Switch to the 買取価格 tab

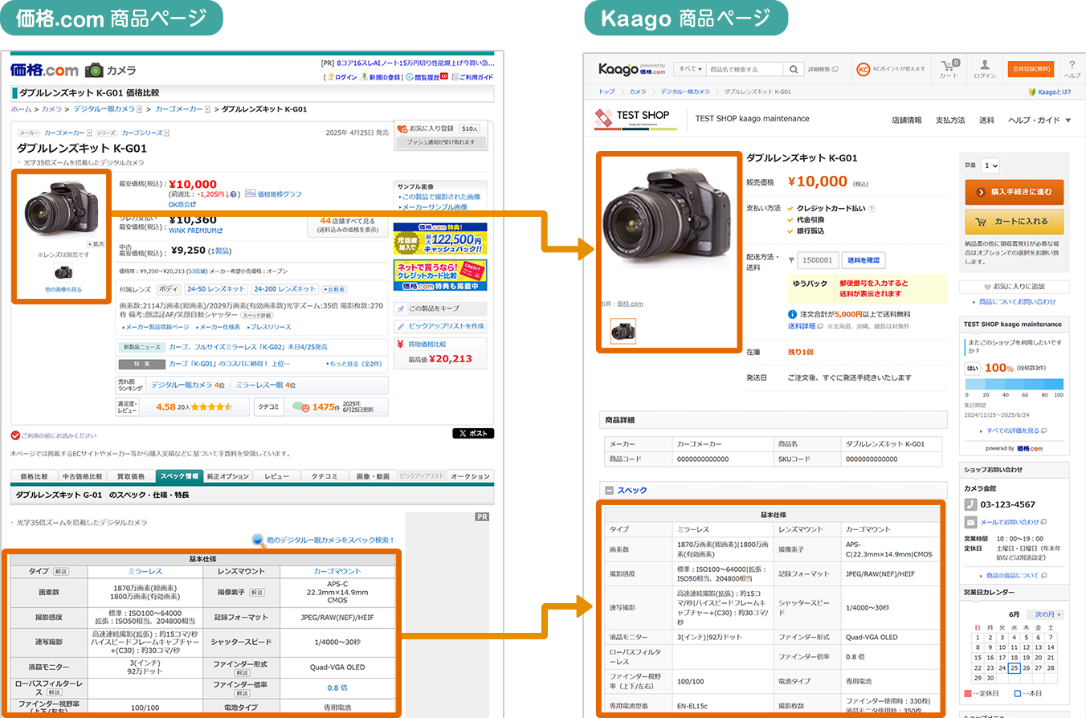pos(131,476)
